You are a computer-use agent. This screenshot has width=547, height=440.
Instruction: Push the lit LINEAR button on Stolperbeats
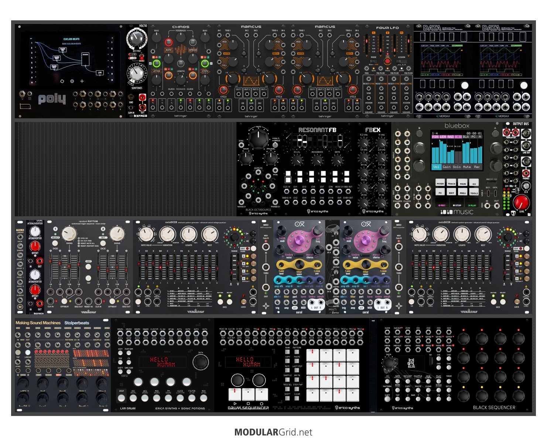click(28, 352)
